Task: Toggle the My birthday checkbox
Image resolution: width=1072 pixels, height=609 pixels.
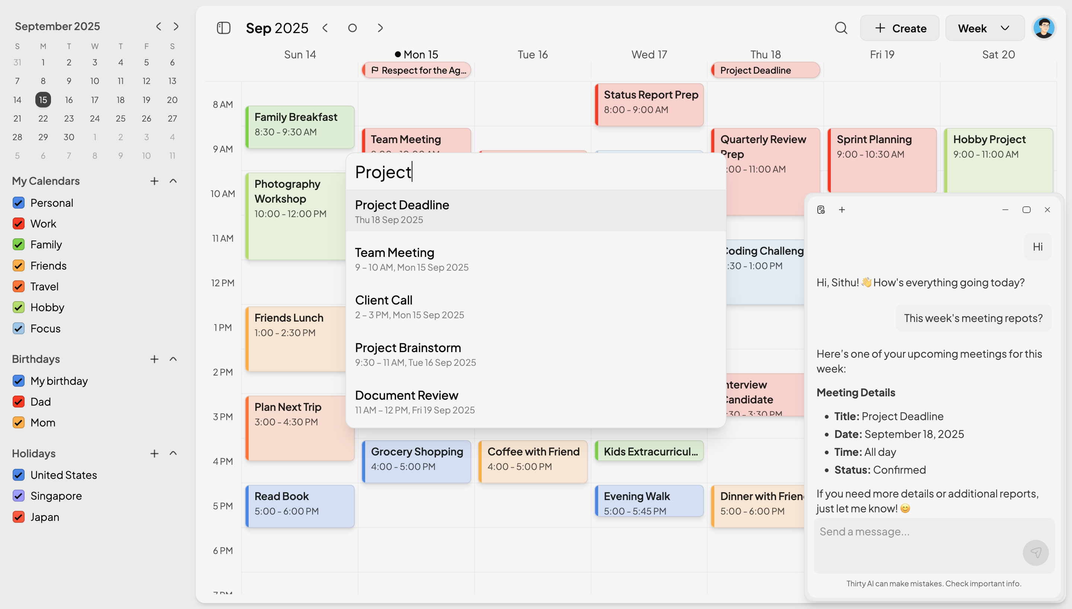Action: [19, 381]
